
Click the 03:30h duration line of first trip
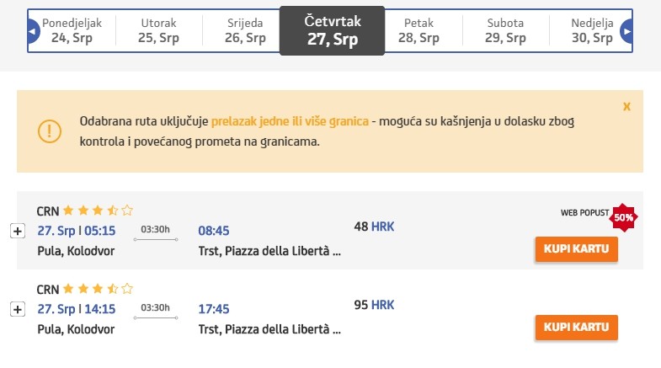tap(156, 237)
